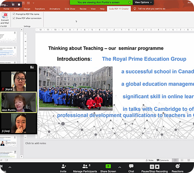Stop the recording in the top-left indicator

coord(19,4)
